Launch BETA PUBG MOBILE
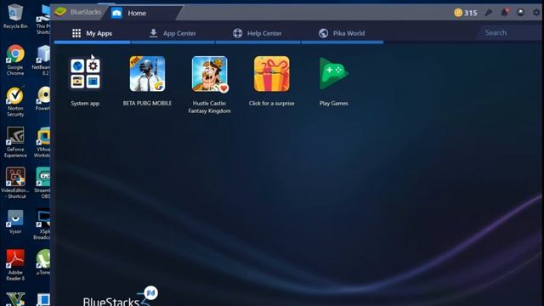The height and width of the screenshot is (306, 544). [147, 74]
